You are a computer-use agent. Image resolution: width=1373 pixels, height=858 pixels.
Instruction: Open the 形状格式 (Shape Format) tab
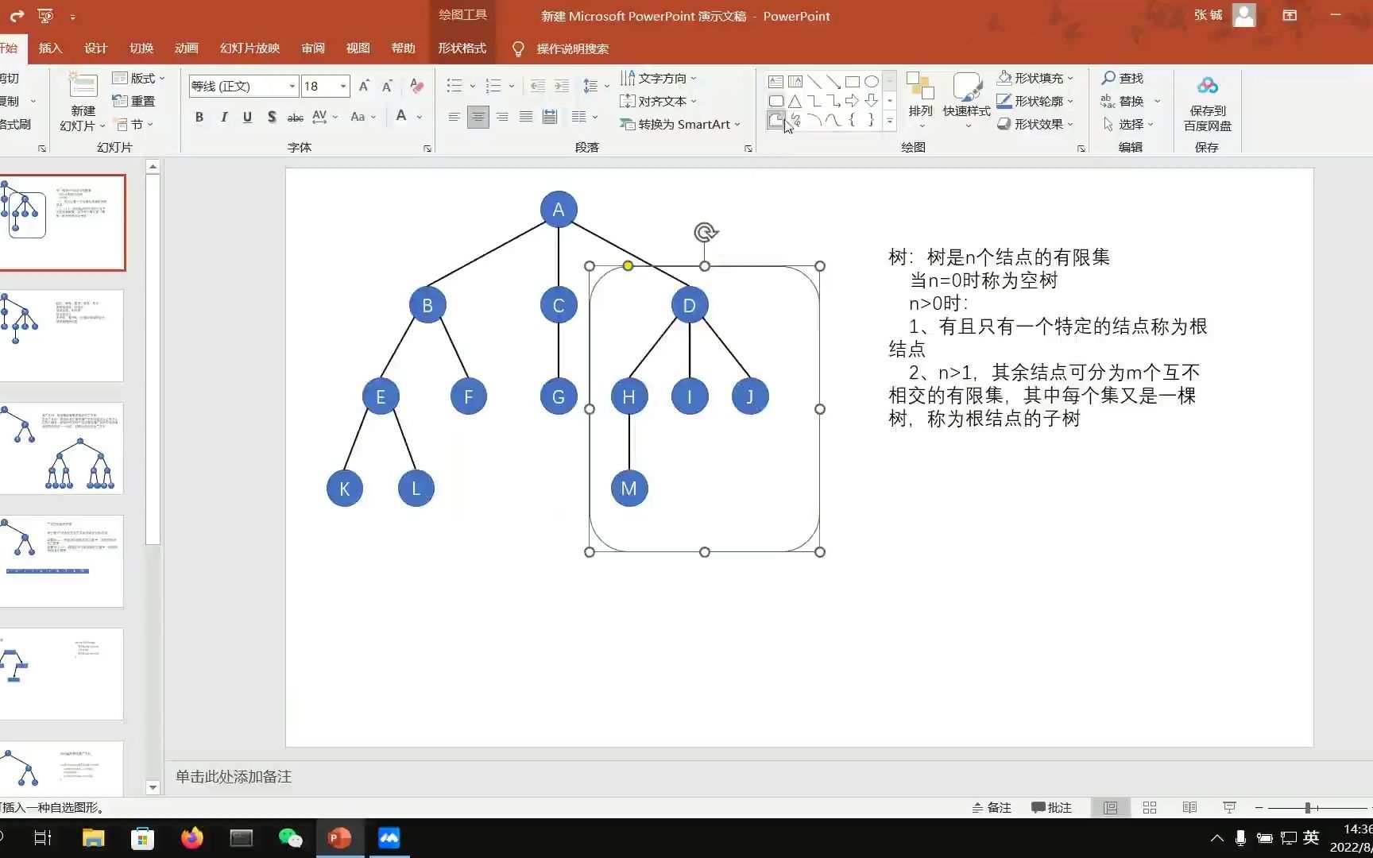[x=462, y=48]
